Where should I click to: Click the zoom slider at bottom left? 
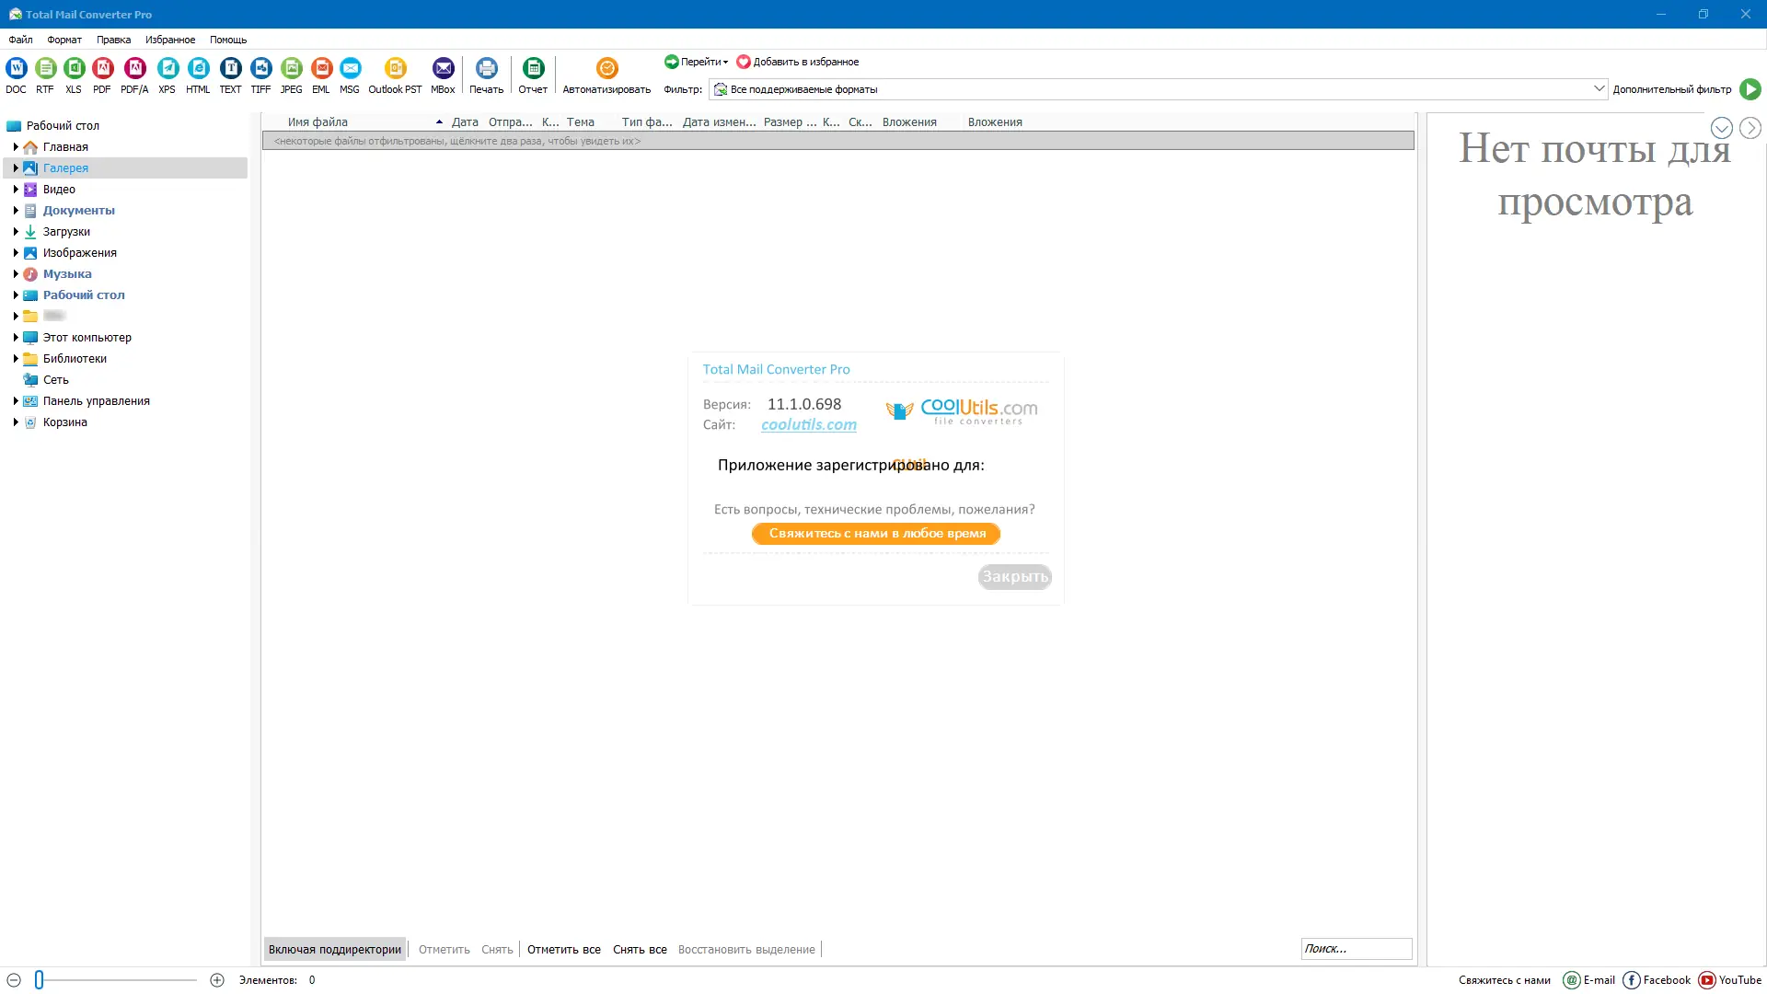[x=40, y=980]
